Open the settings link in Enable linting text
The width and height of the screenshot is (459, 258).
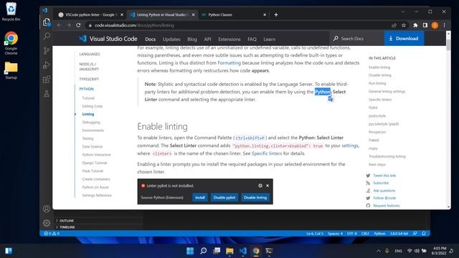[x=350, y=145]
